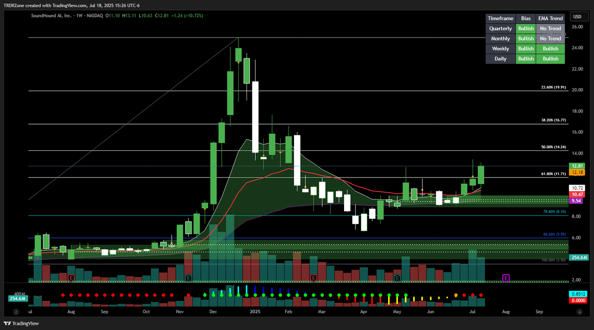Click the 2.00 price axis label
The image size is (594, 330).
(x=577, y=280)
